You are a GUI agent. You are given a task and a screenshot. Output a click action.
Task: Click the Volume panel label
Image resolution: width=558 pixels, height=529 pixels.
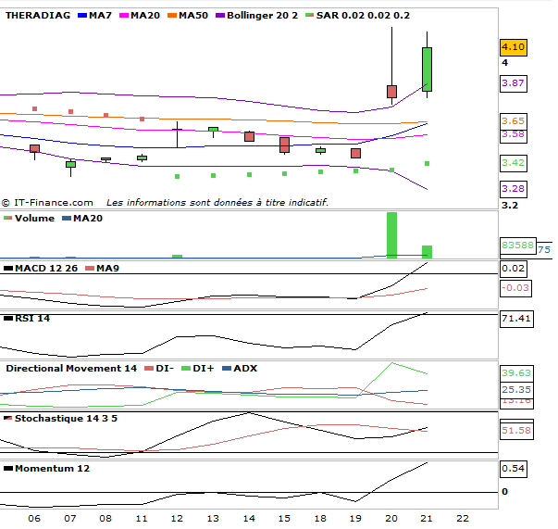[34, 218]
